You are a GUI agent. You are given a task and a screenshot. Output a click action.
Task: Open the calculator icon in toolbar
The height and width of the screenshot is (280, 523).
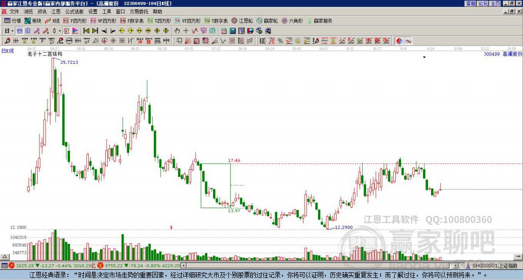click(232, 31)
